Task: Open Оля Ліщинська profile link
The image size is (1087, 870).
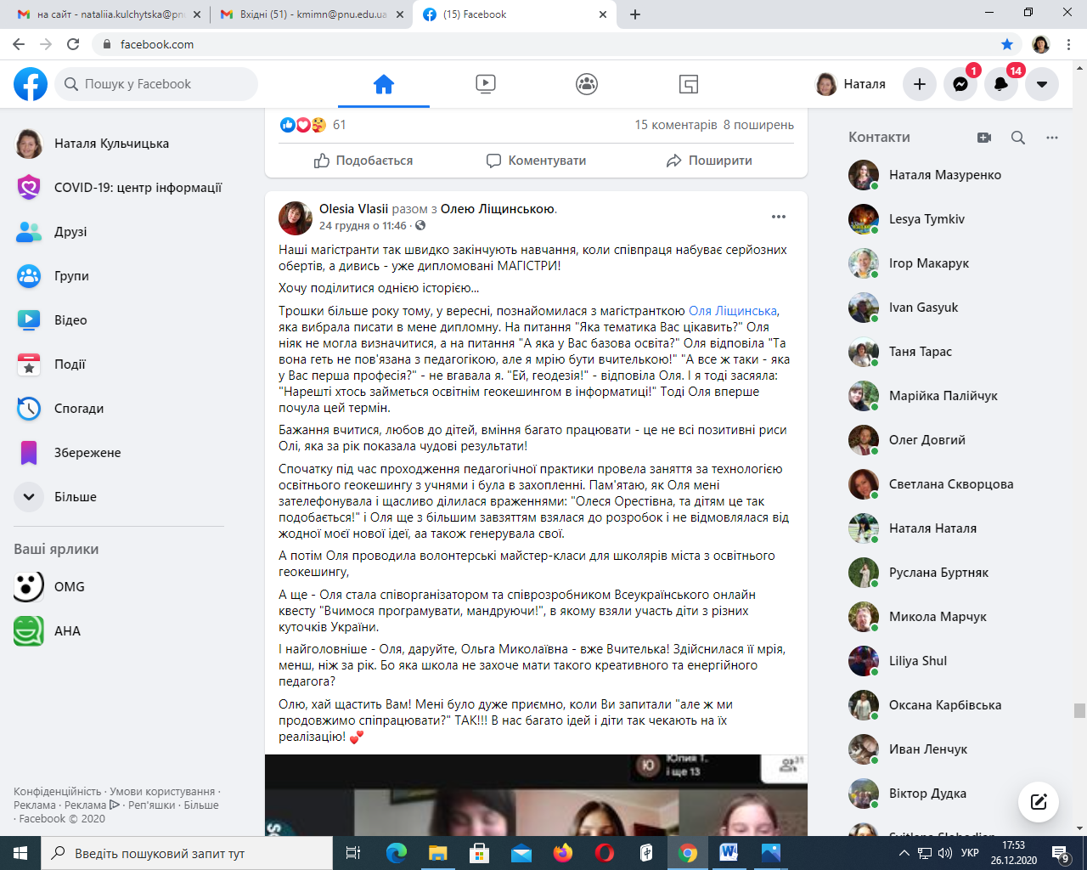Action: point(732,311)
